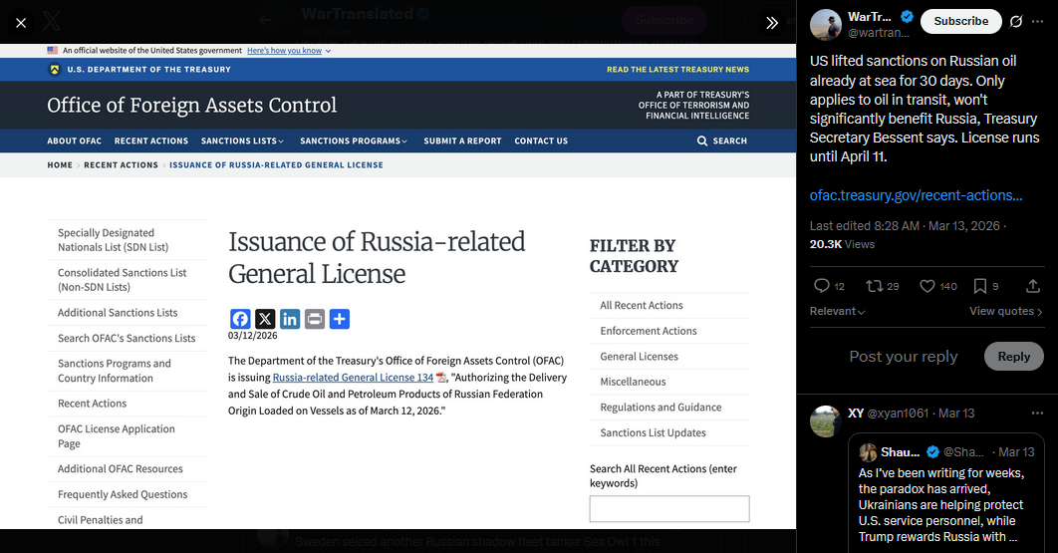The width and height of the screenshot is (1058, 553).
Task: Filter by Enforcement Actions category
Action: (x=649, y=331)
